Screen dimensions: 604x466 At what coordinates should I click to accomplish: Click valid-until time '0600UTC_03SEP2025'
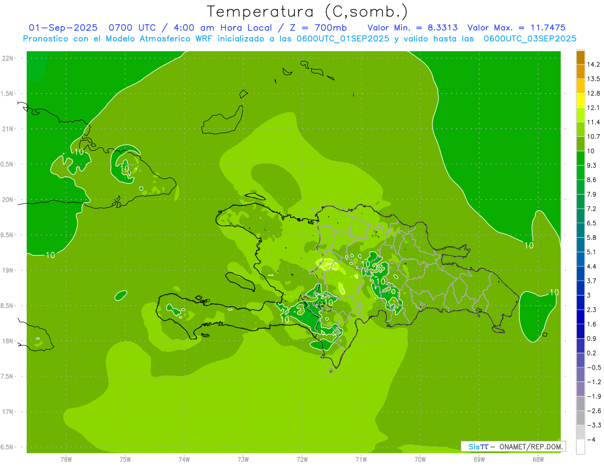(530, 39)
